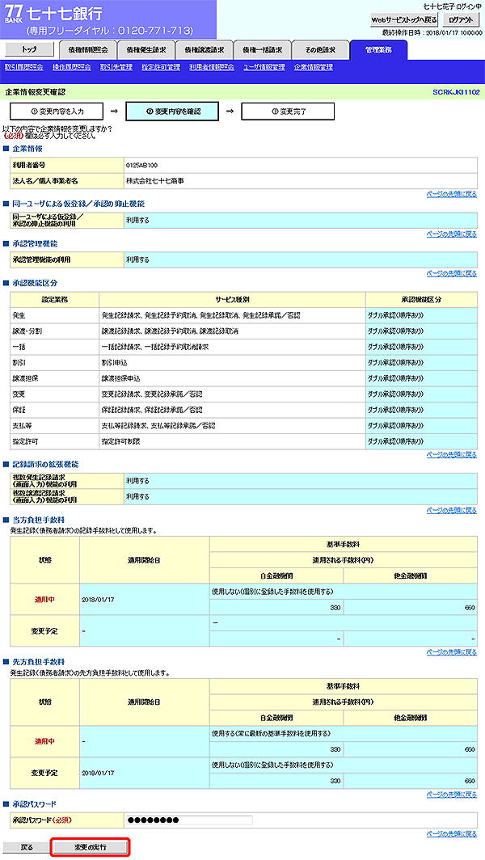Click page-top link under 承認管理機能 section
The image size is (485, 860).
tap(452, 273)
